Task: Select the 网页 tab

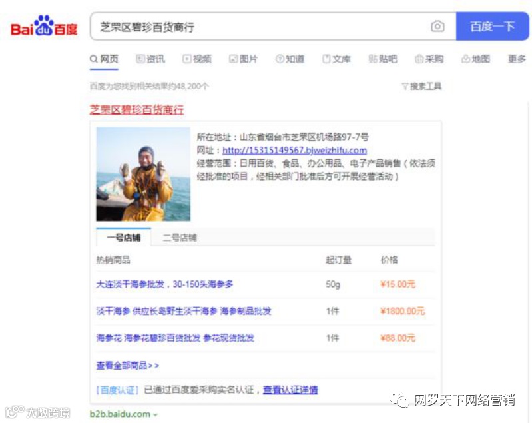Action: pos(104,59)
